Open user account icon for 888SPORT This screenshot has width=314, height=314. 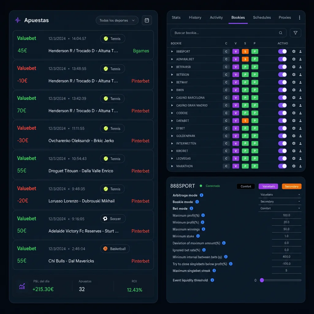coord(300,52)
